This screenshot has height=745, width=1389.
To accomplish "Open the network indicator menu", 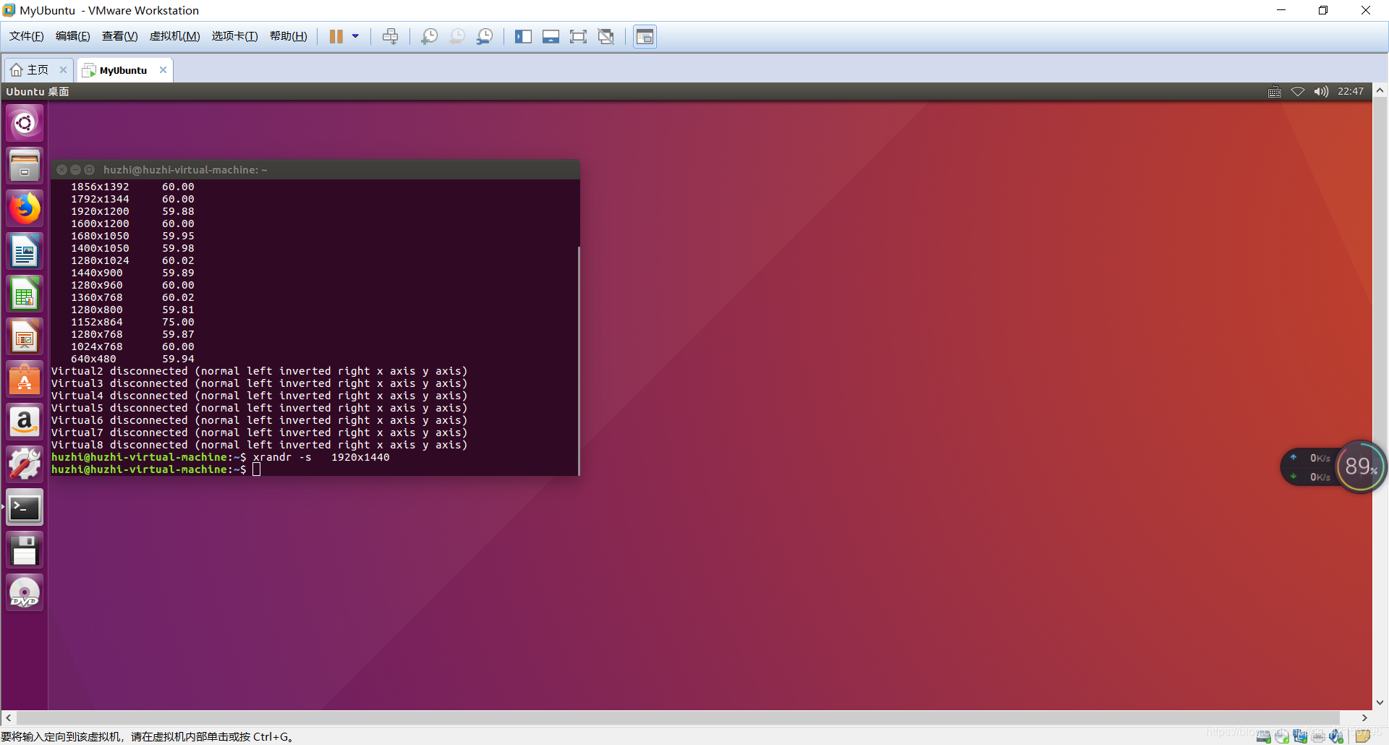I will [1298, 92].
